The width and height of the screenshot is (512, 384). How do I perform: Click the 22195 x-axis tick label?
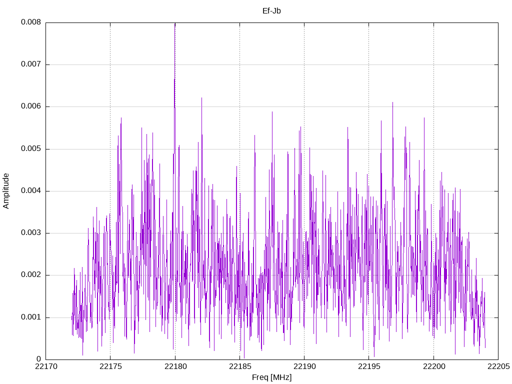pos(369,366)
